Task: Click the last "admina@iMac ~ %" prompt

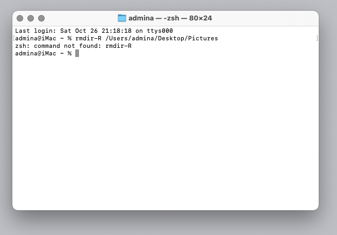Action: [43, 54]
